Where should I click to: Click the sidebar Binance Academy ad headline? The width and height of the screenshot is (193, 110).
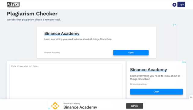tap(149, 70)
